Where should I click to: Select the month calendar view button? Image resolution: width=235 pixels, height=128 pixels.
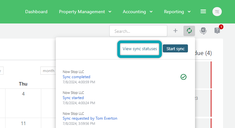point(48,70)
